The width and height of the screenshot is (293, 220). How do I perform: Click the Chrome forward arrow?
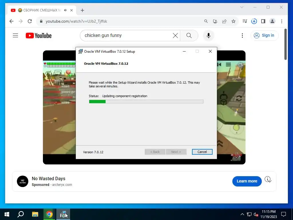[21, 21]
